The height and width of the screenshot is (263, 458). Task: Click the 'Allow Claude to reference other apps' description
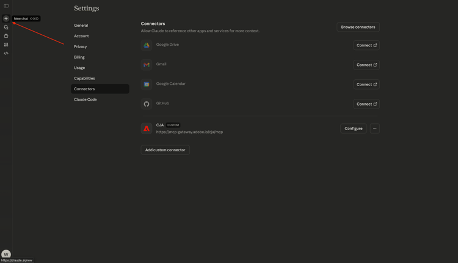point(200,31)
